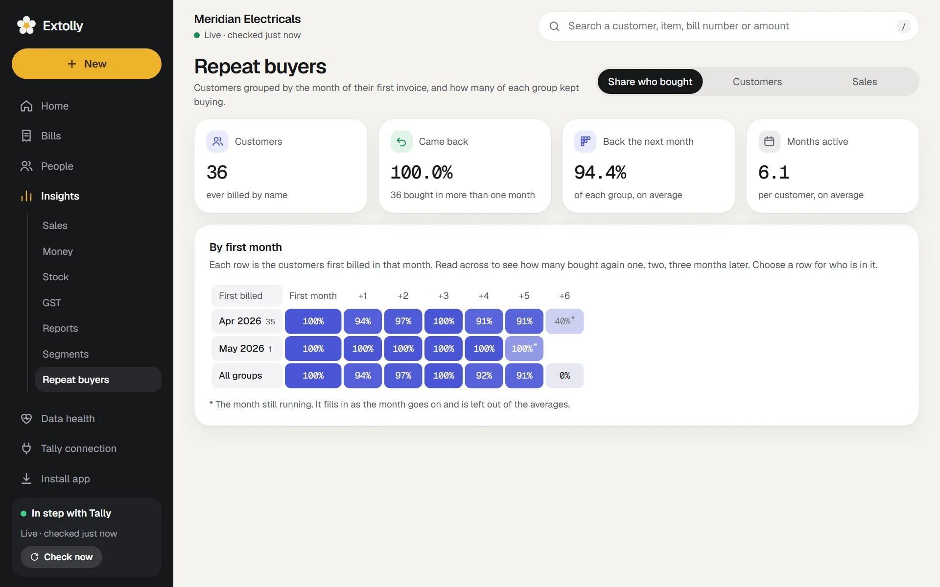Viewport: 940px width, 587px height.
Task: Click the 6.1 months active value
Action: click(x=774, y=172)
